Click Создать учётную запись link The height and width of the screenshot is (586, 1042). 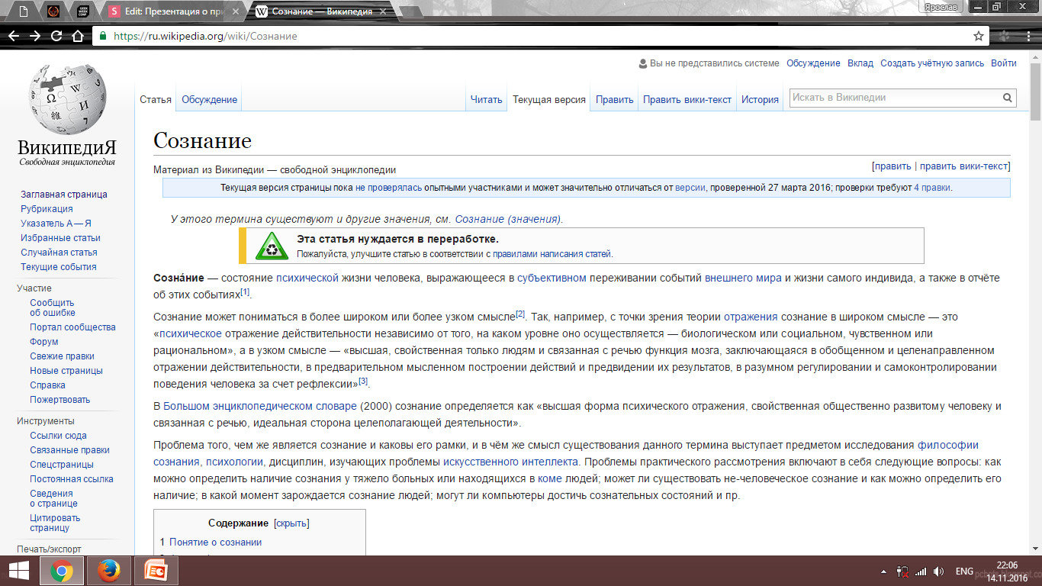(x=932, y=63)
